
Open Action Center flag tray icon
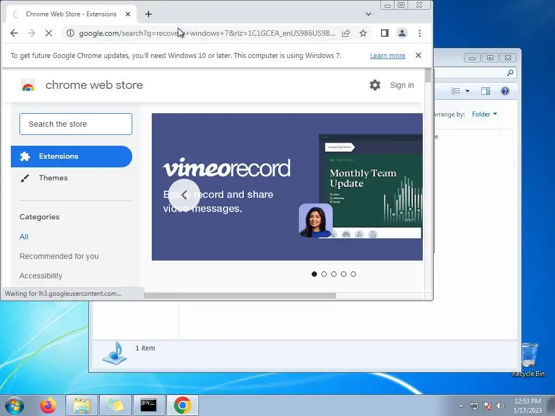click(487, 406)
